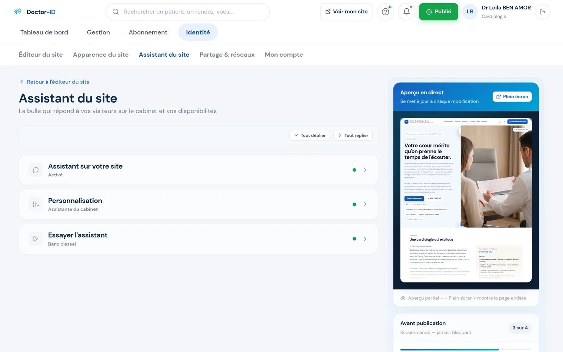Switch to Apparence du site tab
The height and width of the screenshot is (352, 563).
pos(101,55)
